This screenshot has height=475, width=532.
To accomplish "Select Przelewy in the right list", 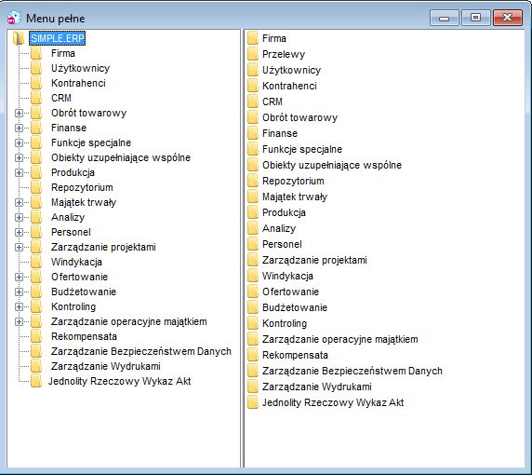I will [284, 54].
